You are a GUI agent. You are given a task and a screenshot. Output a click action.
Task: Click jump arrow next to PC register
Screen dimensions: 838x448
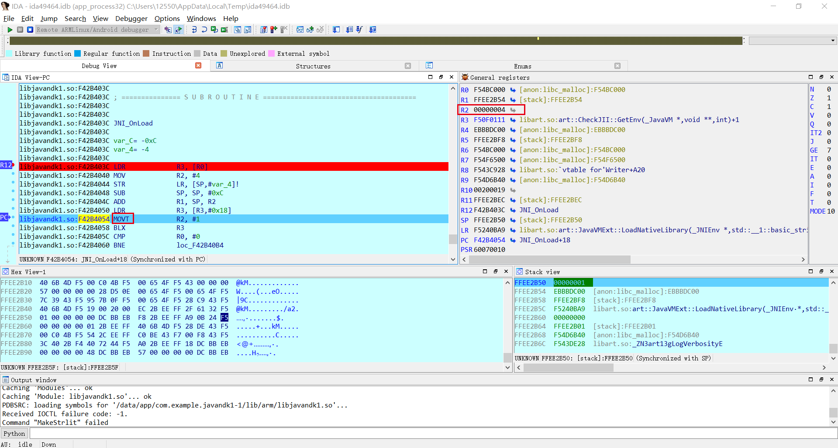tap(513, 240)
